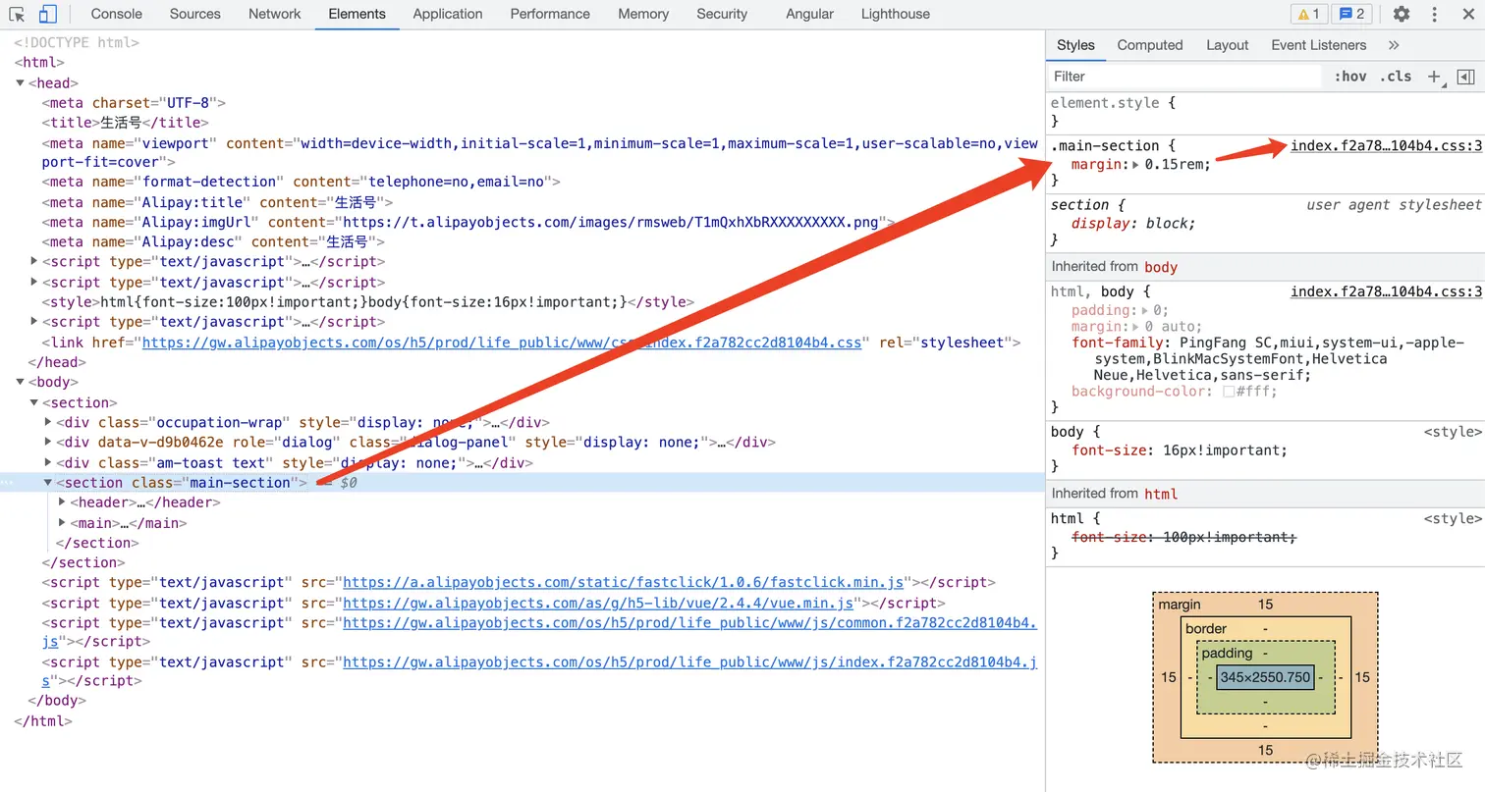This screenshot has width=1485, height=792.
Task: Open stylesheet link beside html, body rule
Action: [x=1386, y=291]
